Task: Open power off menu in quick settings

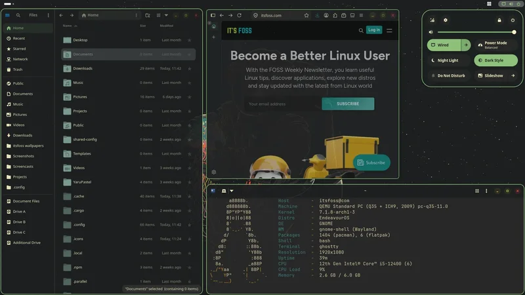Action: [x=513, y=20]
